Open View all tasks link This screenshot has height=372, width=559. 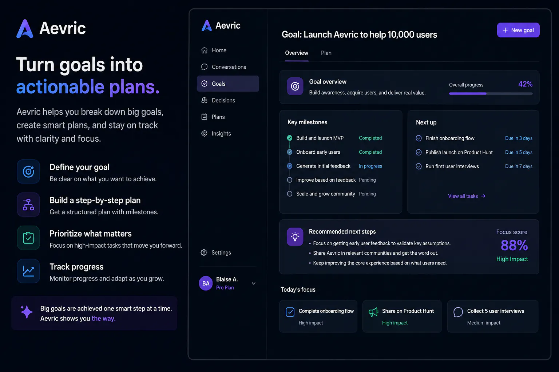(x=467, y=196)
